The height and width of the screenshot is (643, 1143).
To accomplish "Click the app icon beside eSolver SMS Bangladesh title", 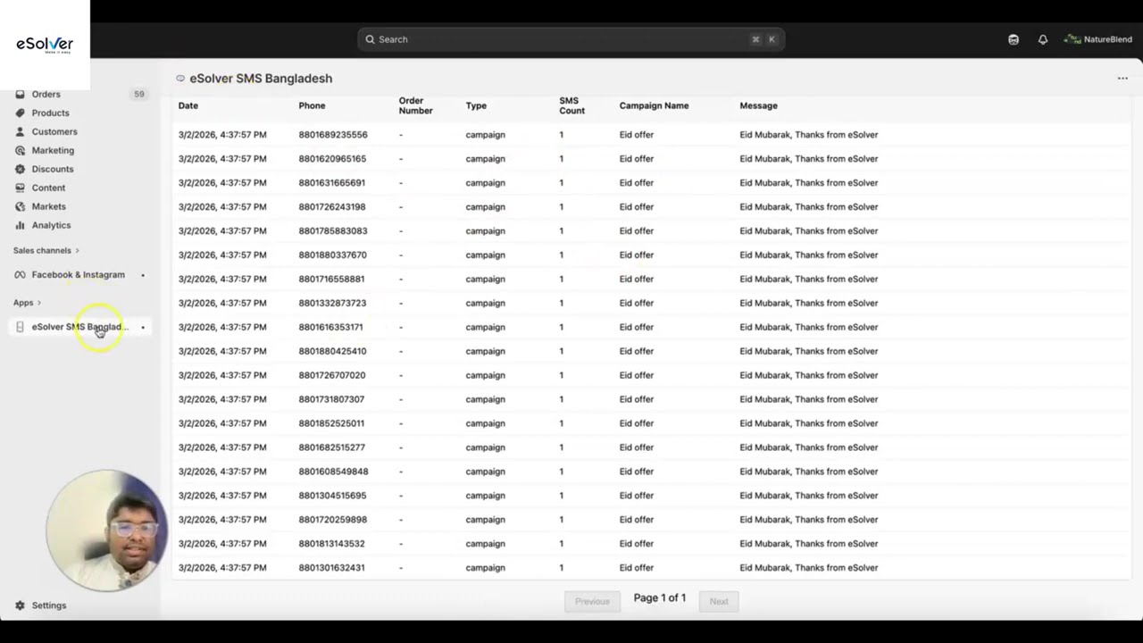I will point(180,79).
